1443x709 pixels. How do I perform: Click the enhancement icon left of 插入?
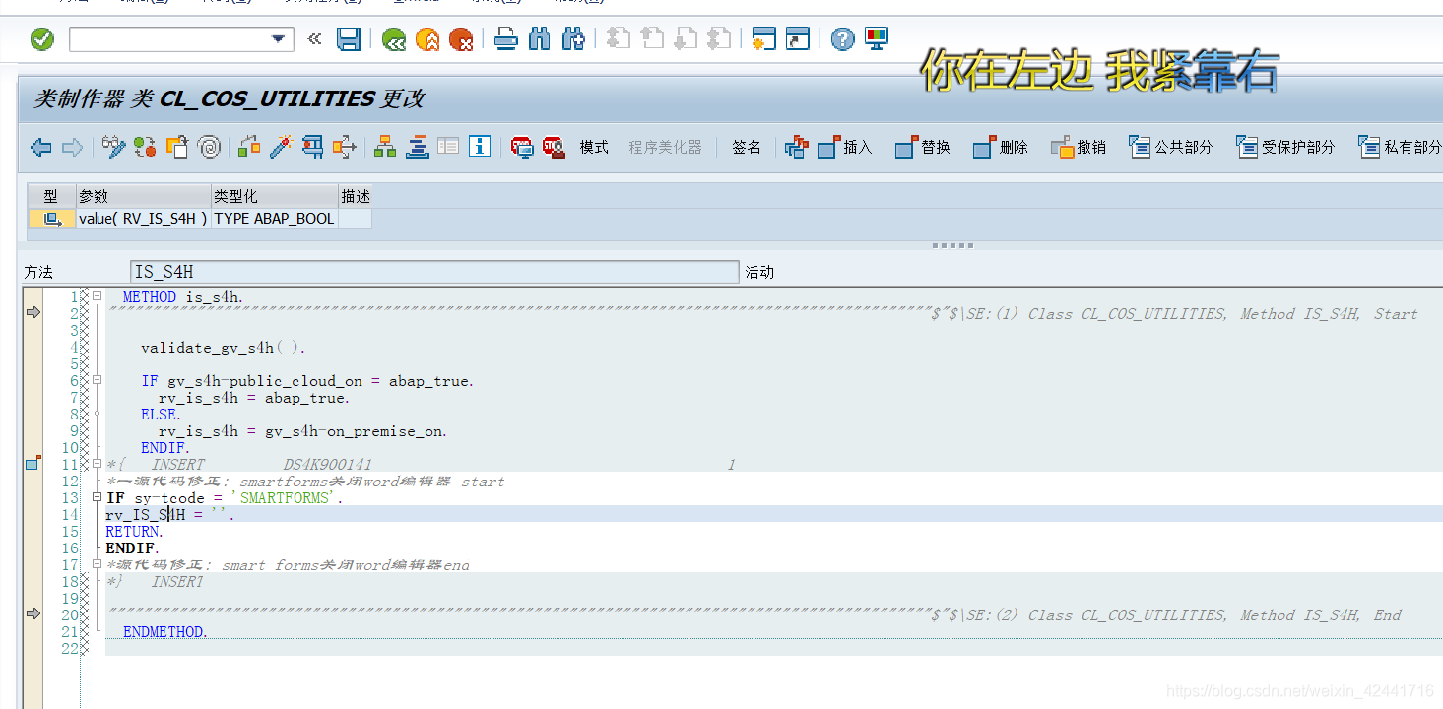tap(796, 148)
